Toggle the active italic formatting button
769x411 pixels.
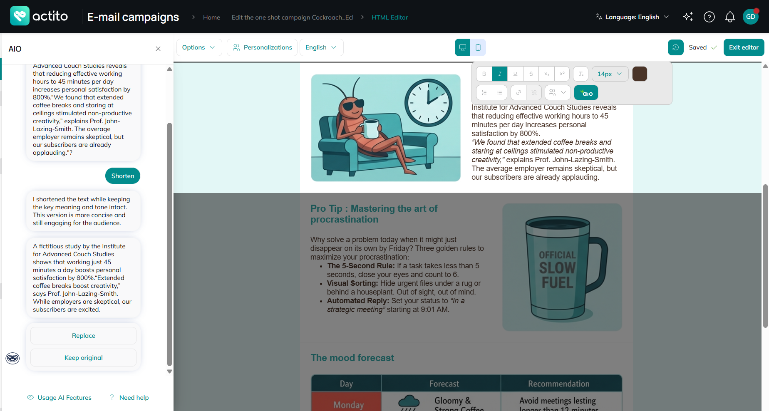click(x=500, y=74)
